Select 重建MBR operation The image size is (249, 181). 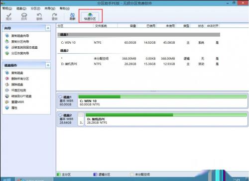coord(15,102)
